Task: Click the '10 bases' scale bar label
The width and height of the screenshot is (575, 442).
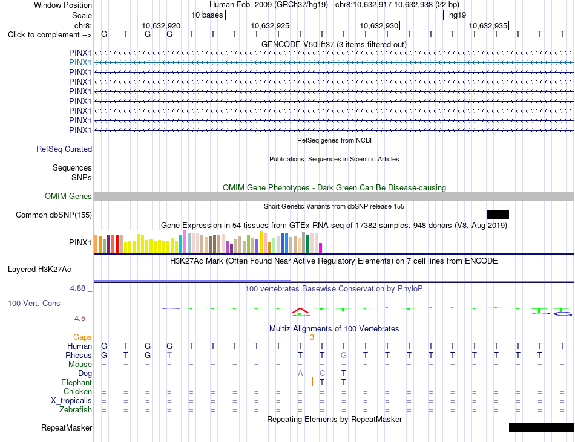Action: [x=207, y=15]
